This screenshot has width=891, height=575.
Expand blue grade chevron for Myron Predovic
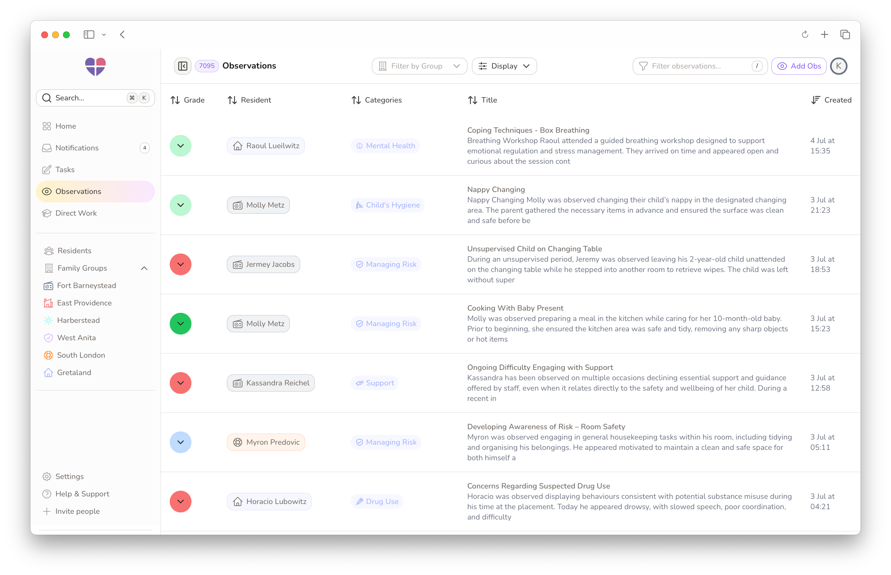tap(181, 442)
